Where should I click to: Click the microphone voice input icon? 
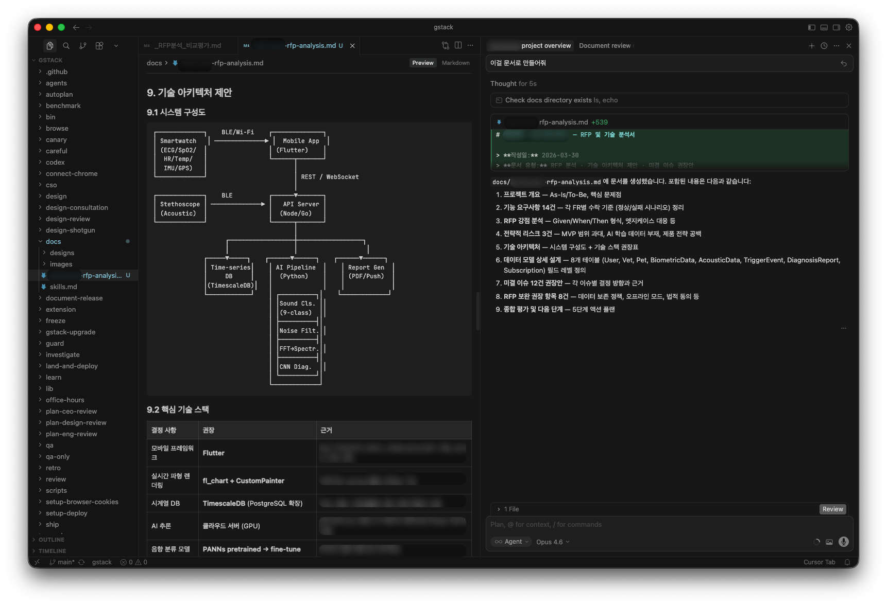[844, 542]
